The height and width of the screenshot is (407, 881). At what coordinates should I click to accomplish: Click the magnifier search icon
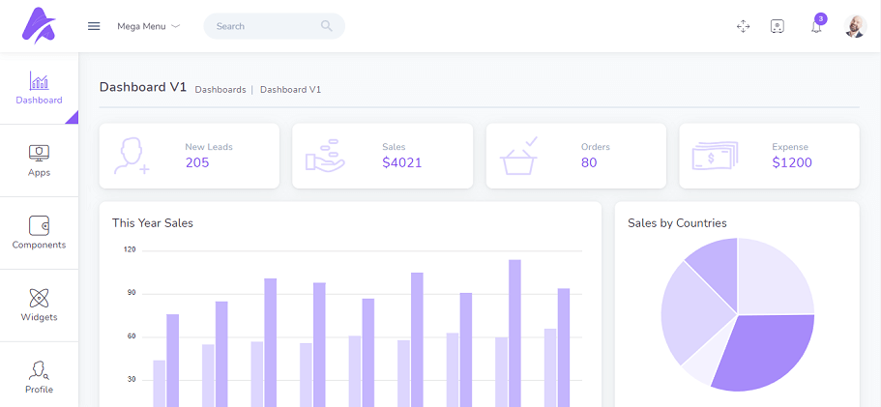pyautogui.click(x=327, y=26)
